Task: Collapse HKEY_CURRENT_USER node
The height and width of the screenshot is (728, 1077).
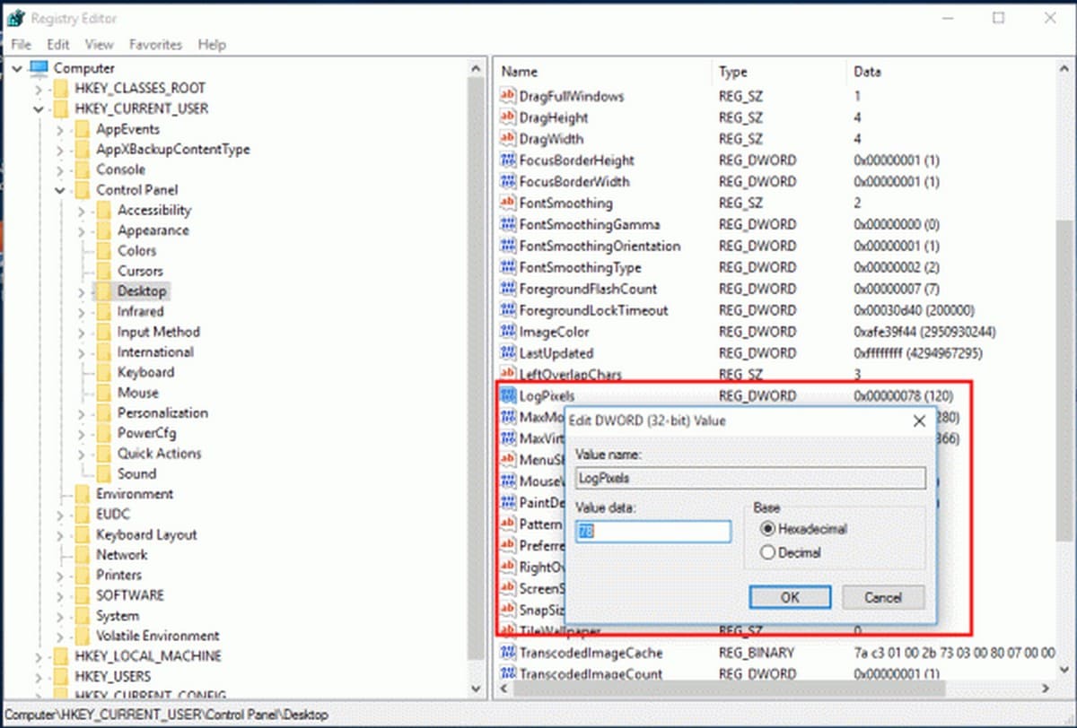Action: (38, 108)
